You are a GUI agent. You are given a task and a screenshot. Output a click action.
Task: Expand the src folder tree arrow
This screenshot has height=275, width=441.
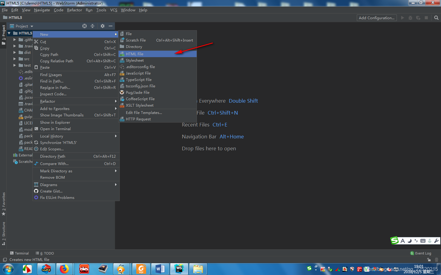(x=14, y=59)
